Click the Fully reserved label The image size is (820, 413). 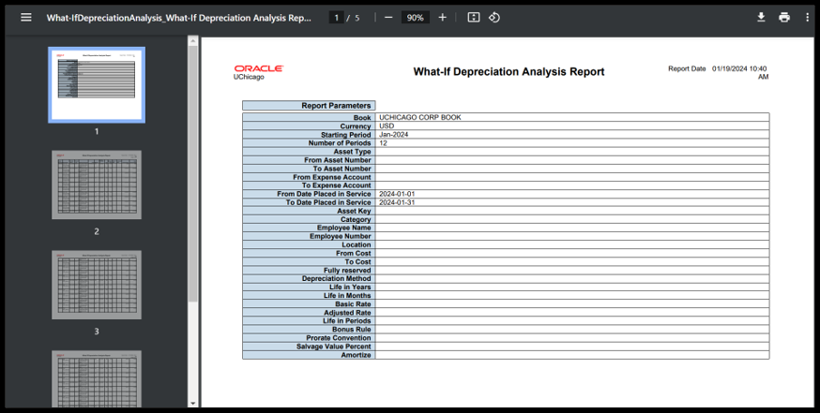(347, 270)
